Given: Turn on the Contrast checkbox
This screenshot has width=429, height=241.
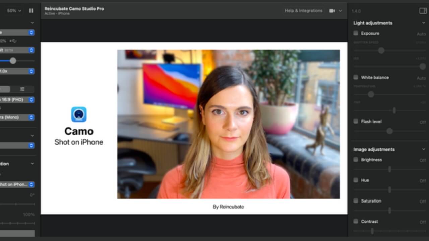Looking at the screenshot, I should tap(356, 221).
